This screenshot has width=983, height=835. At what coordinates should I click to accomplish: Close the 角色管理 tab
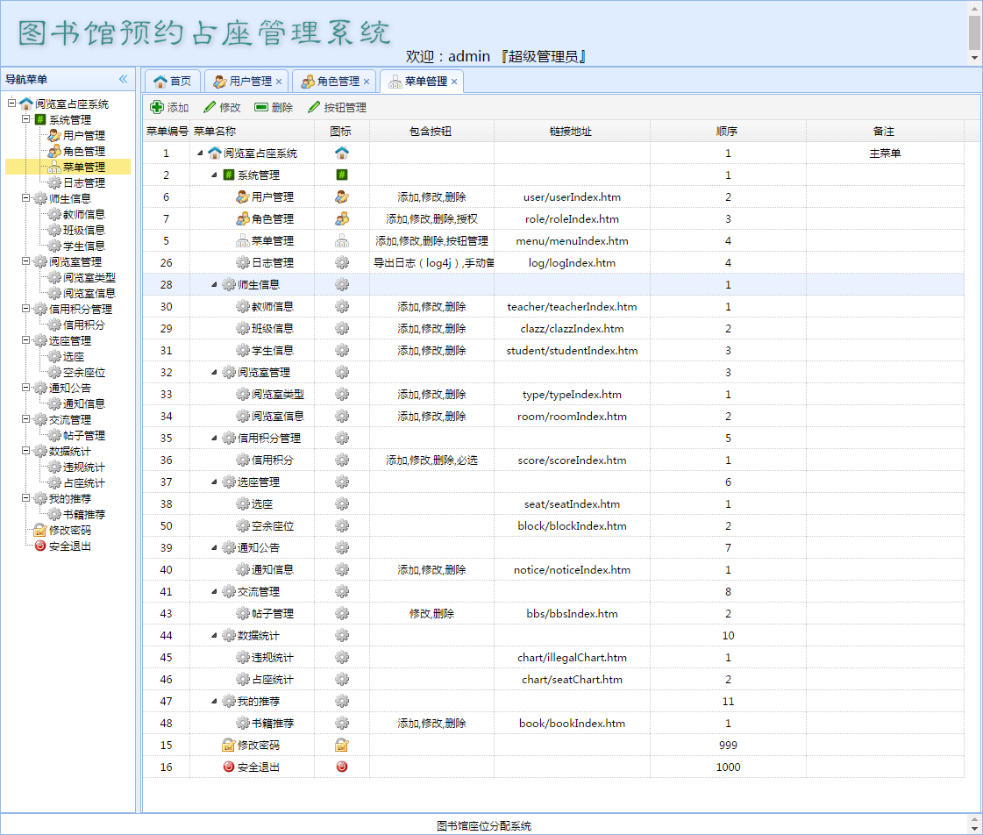367,82
